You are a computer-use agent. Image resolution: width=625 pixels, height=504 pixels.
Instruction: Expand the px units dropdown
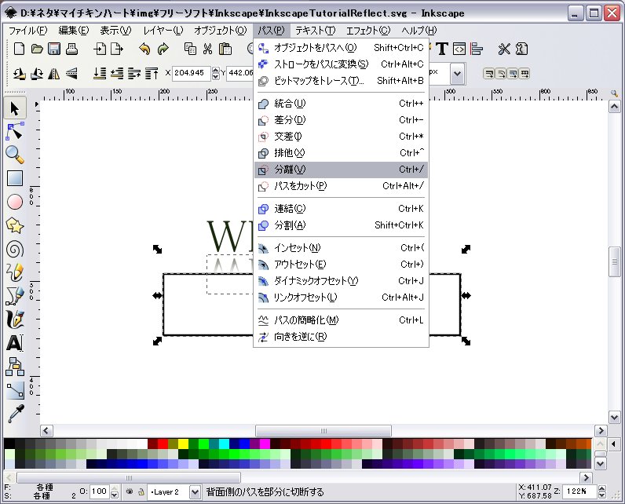(x=457, y=74)
